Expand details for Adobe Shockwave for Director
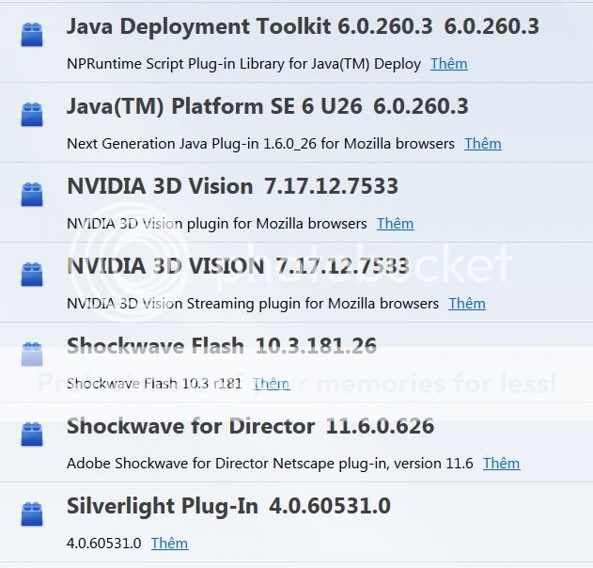The width and height of the screenshot is (593, 568). point(502,464)
